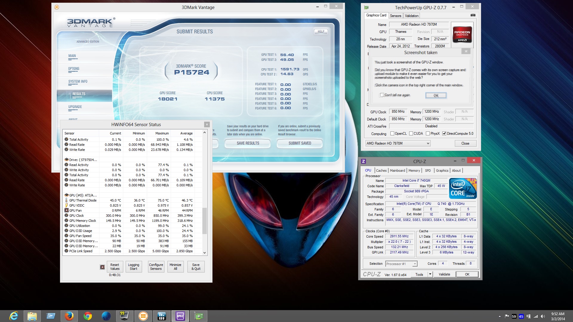Click the GPU-Z camera screenshot icon

click(x=473, y=15)
